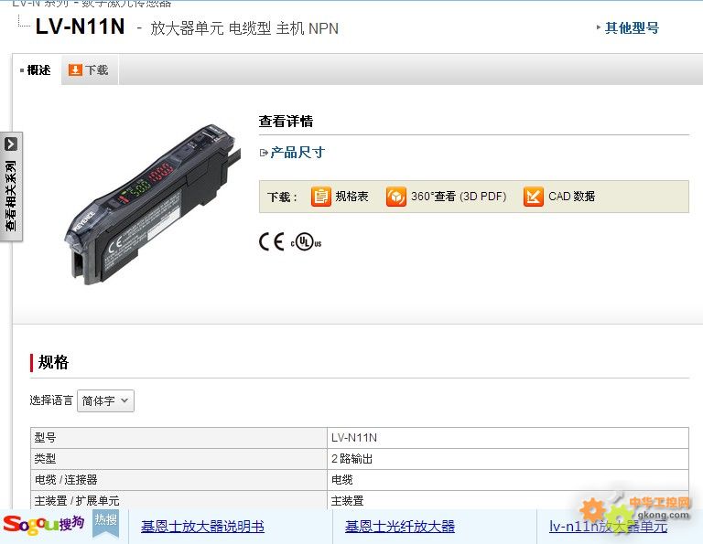Click the UL certification logo
The image size is (703, 544).
click(307, 242)
